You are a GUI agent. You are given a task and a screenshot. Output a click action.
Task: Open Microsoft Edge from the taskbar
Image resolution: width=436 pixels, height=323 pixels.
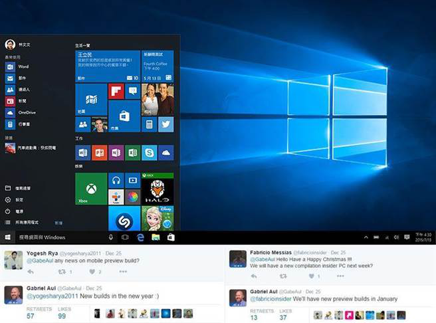point(140,237)
